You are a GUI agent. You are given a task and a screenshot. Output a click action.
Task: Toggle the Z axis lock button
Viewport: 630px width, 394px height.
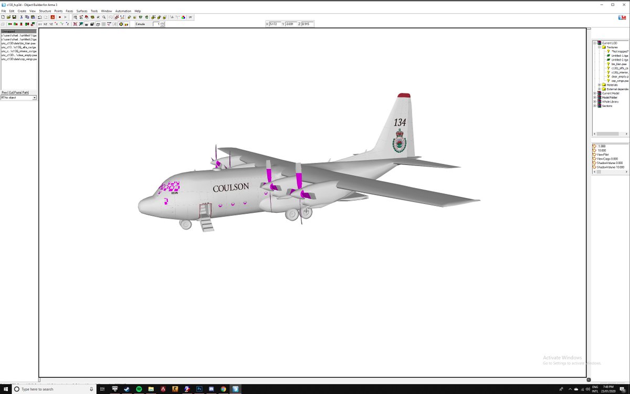[x=68, y=24]
